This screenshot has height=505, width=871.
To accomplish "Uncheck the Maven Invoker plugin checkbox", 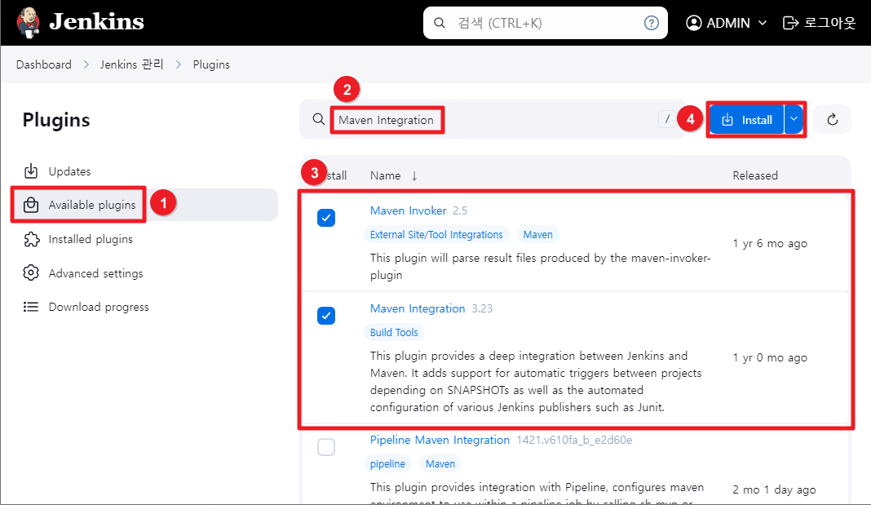I will pos(326,218).
